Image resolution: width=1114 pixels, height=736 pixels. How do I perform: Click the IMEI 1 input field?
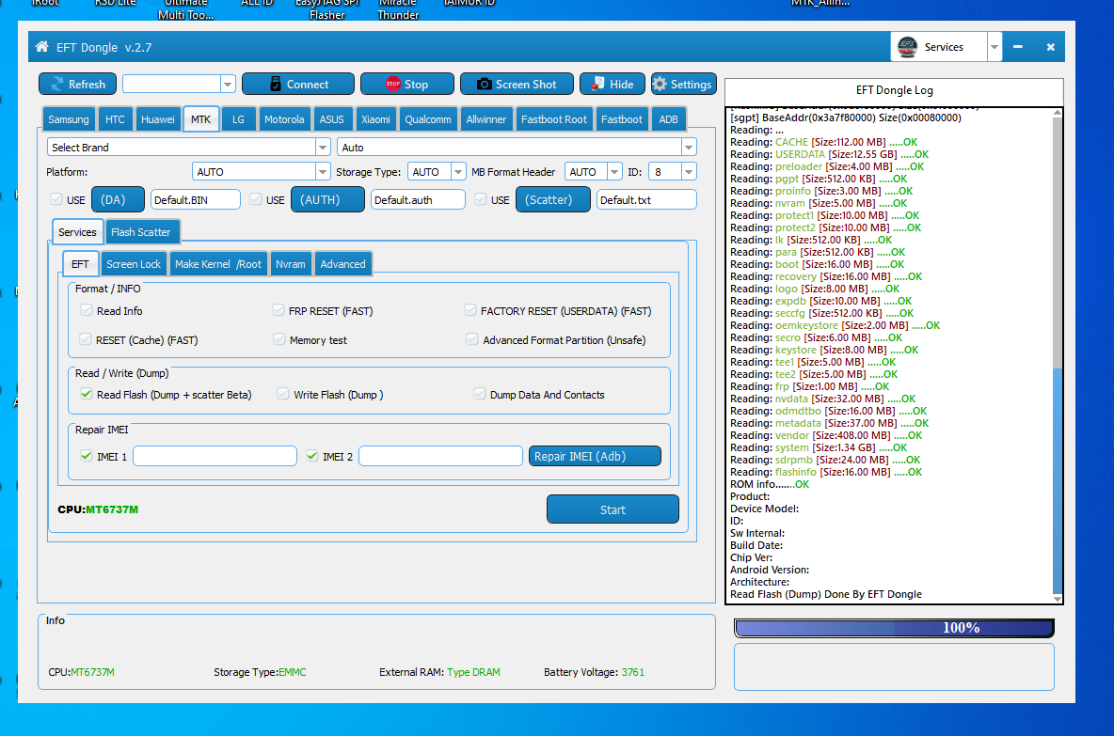coord(215,456)
